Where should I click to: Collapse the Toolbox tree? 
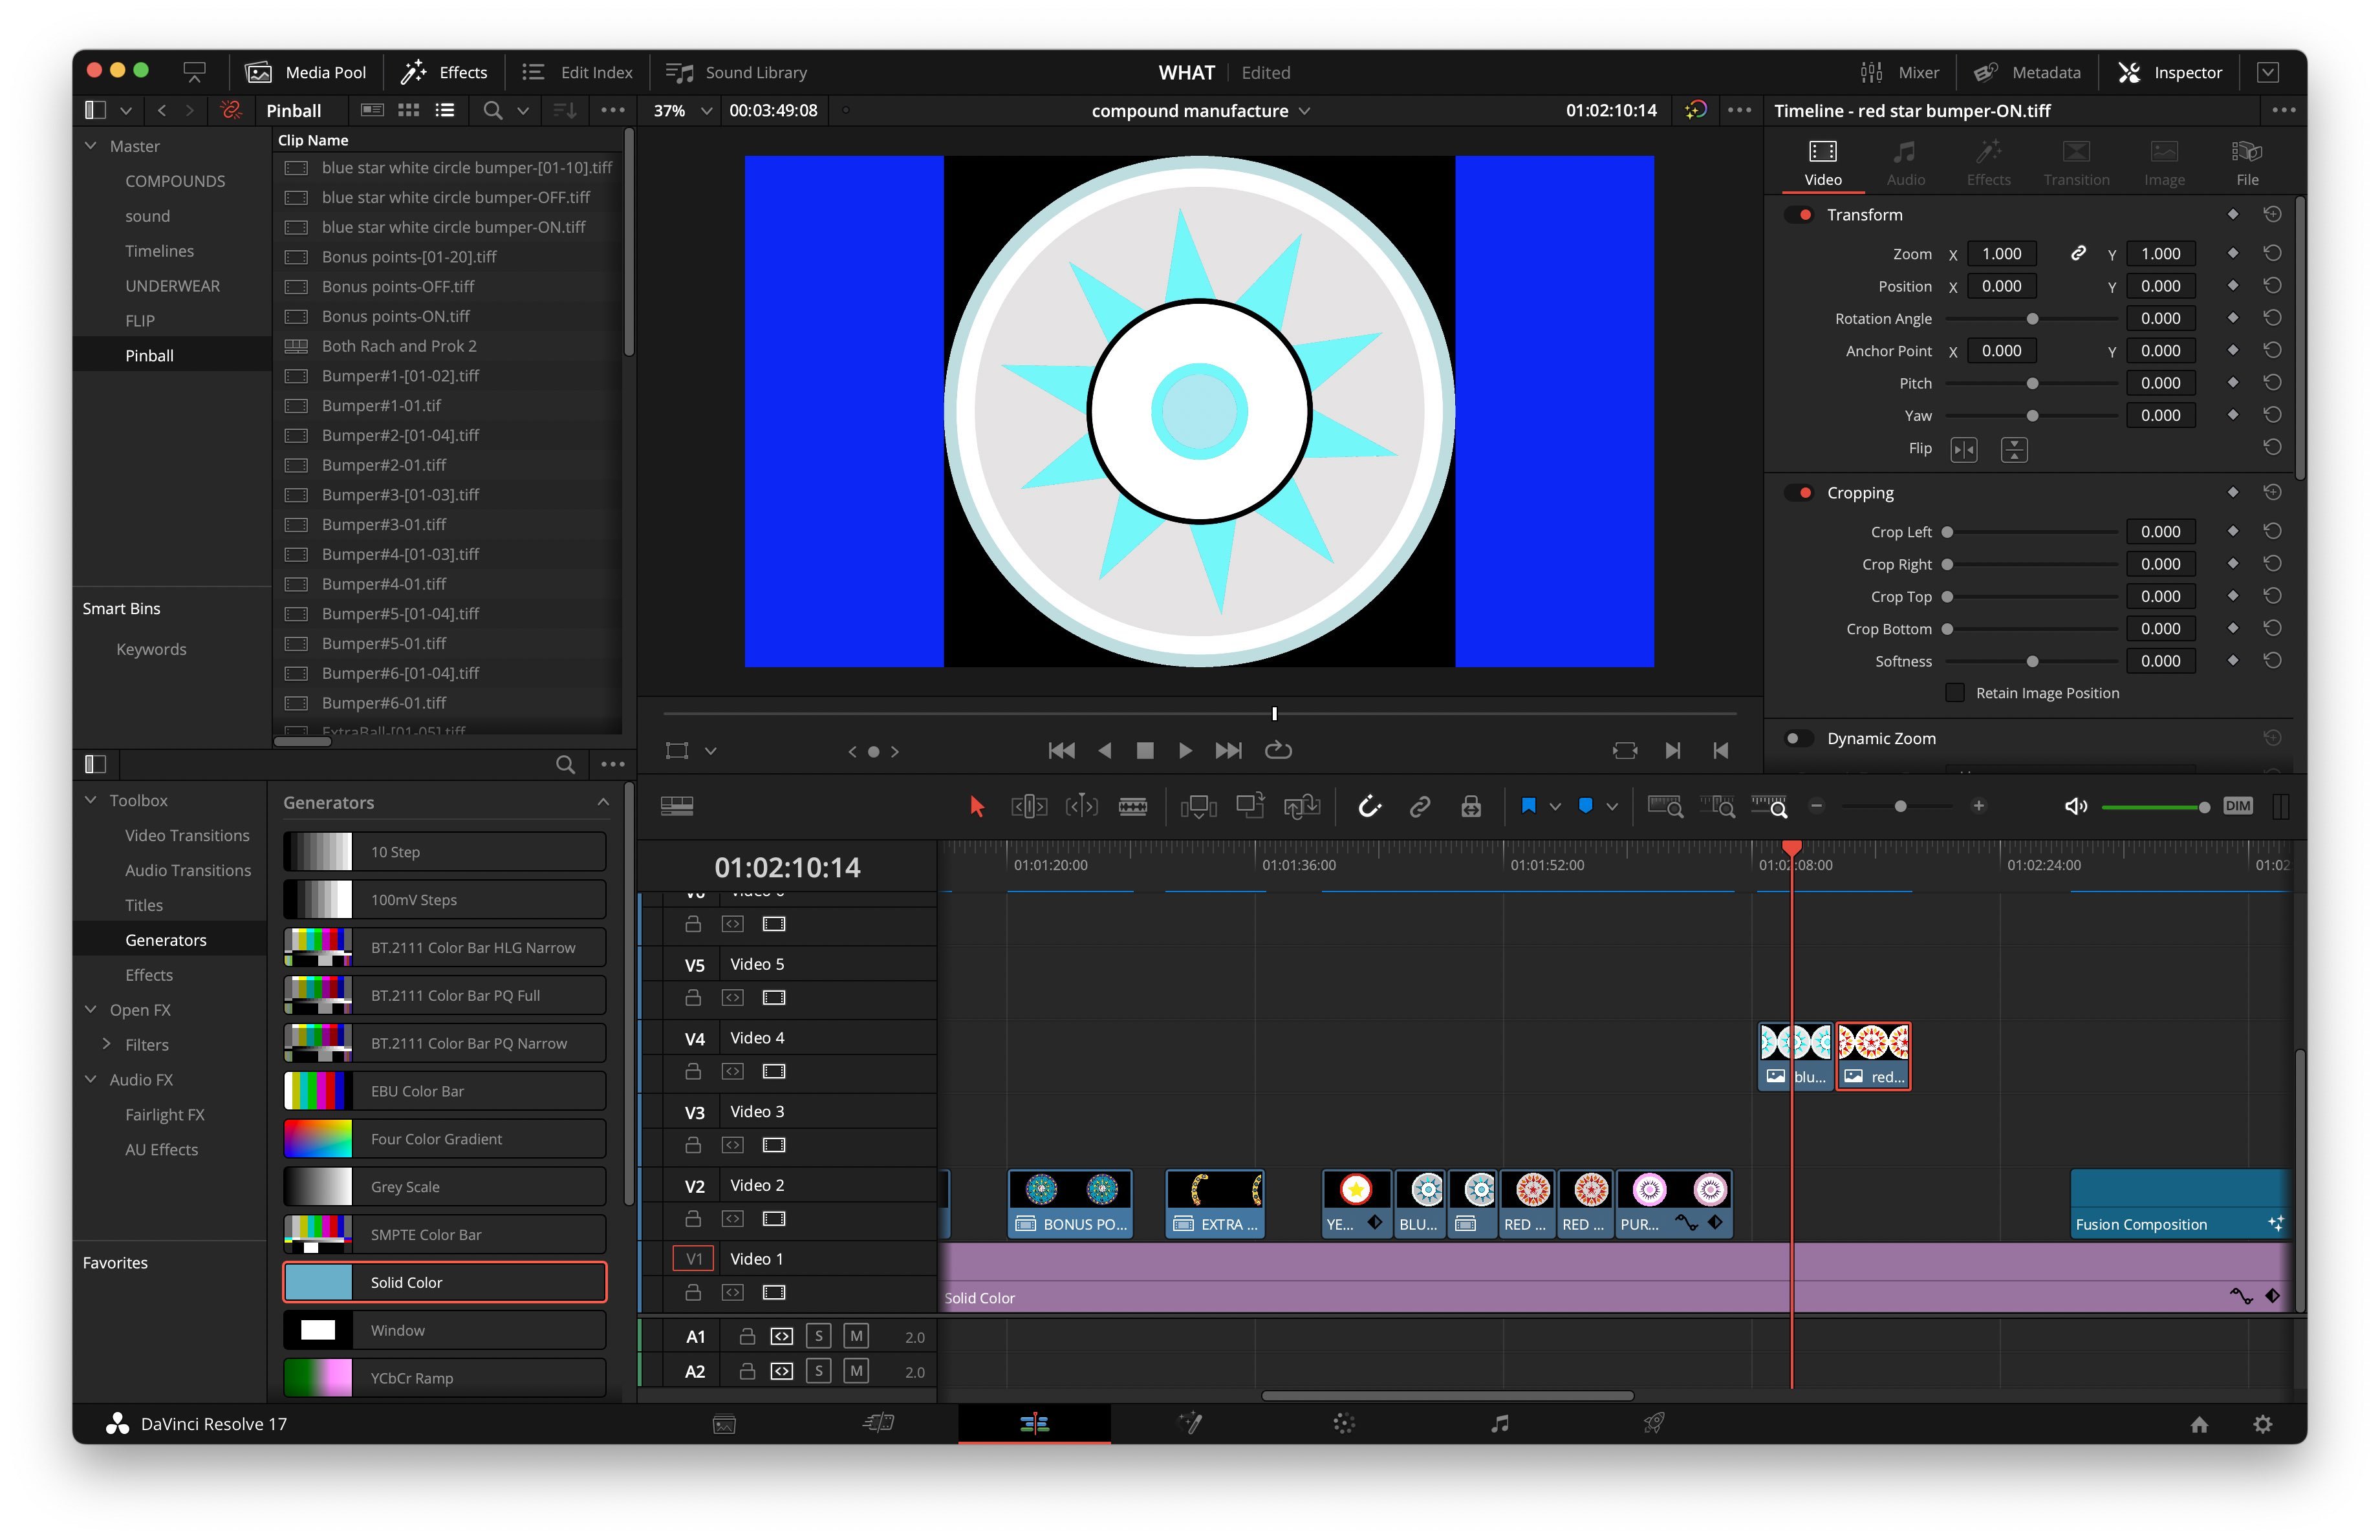[91, 800]
